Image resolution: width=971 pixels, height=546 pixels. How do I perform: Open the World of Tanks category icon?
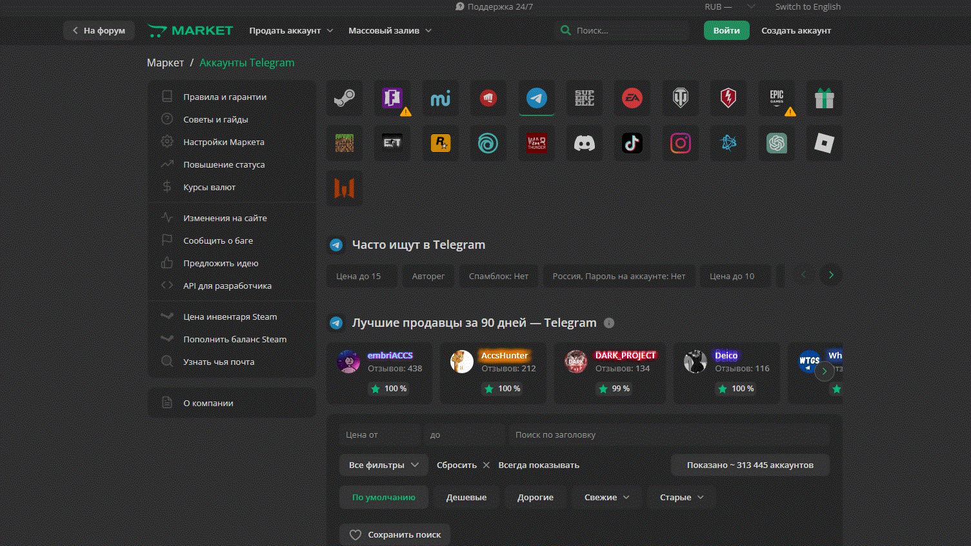coord(681,98)
